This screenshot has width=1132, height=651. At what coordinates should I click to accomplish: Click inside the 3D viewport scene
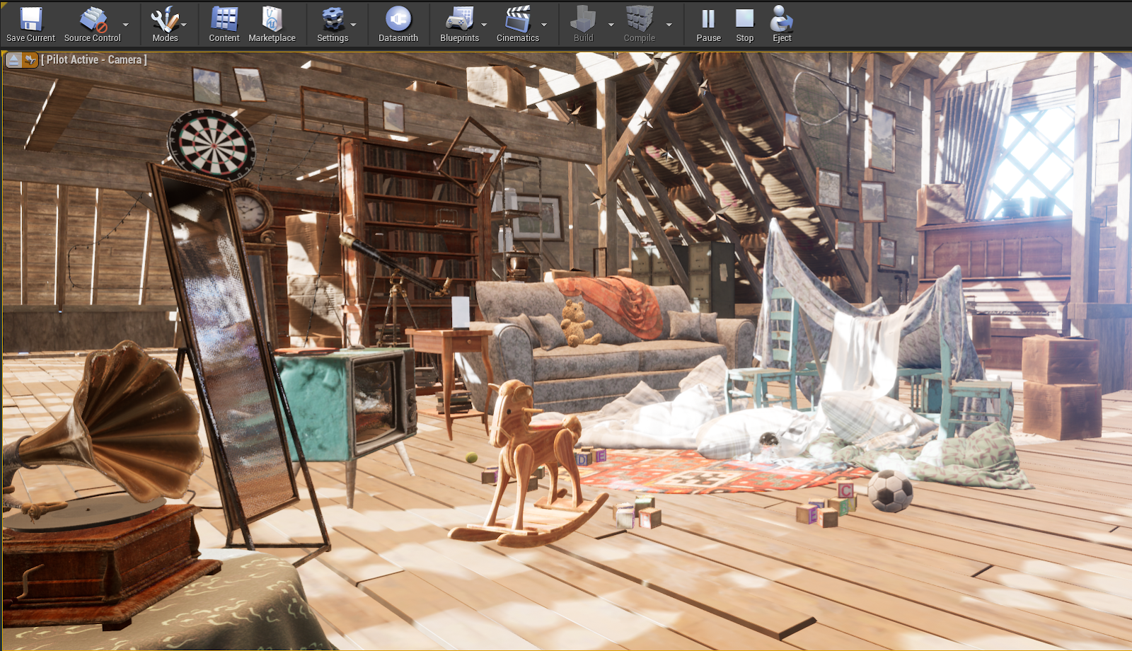click(x=566, y=354)
